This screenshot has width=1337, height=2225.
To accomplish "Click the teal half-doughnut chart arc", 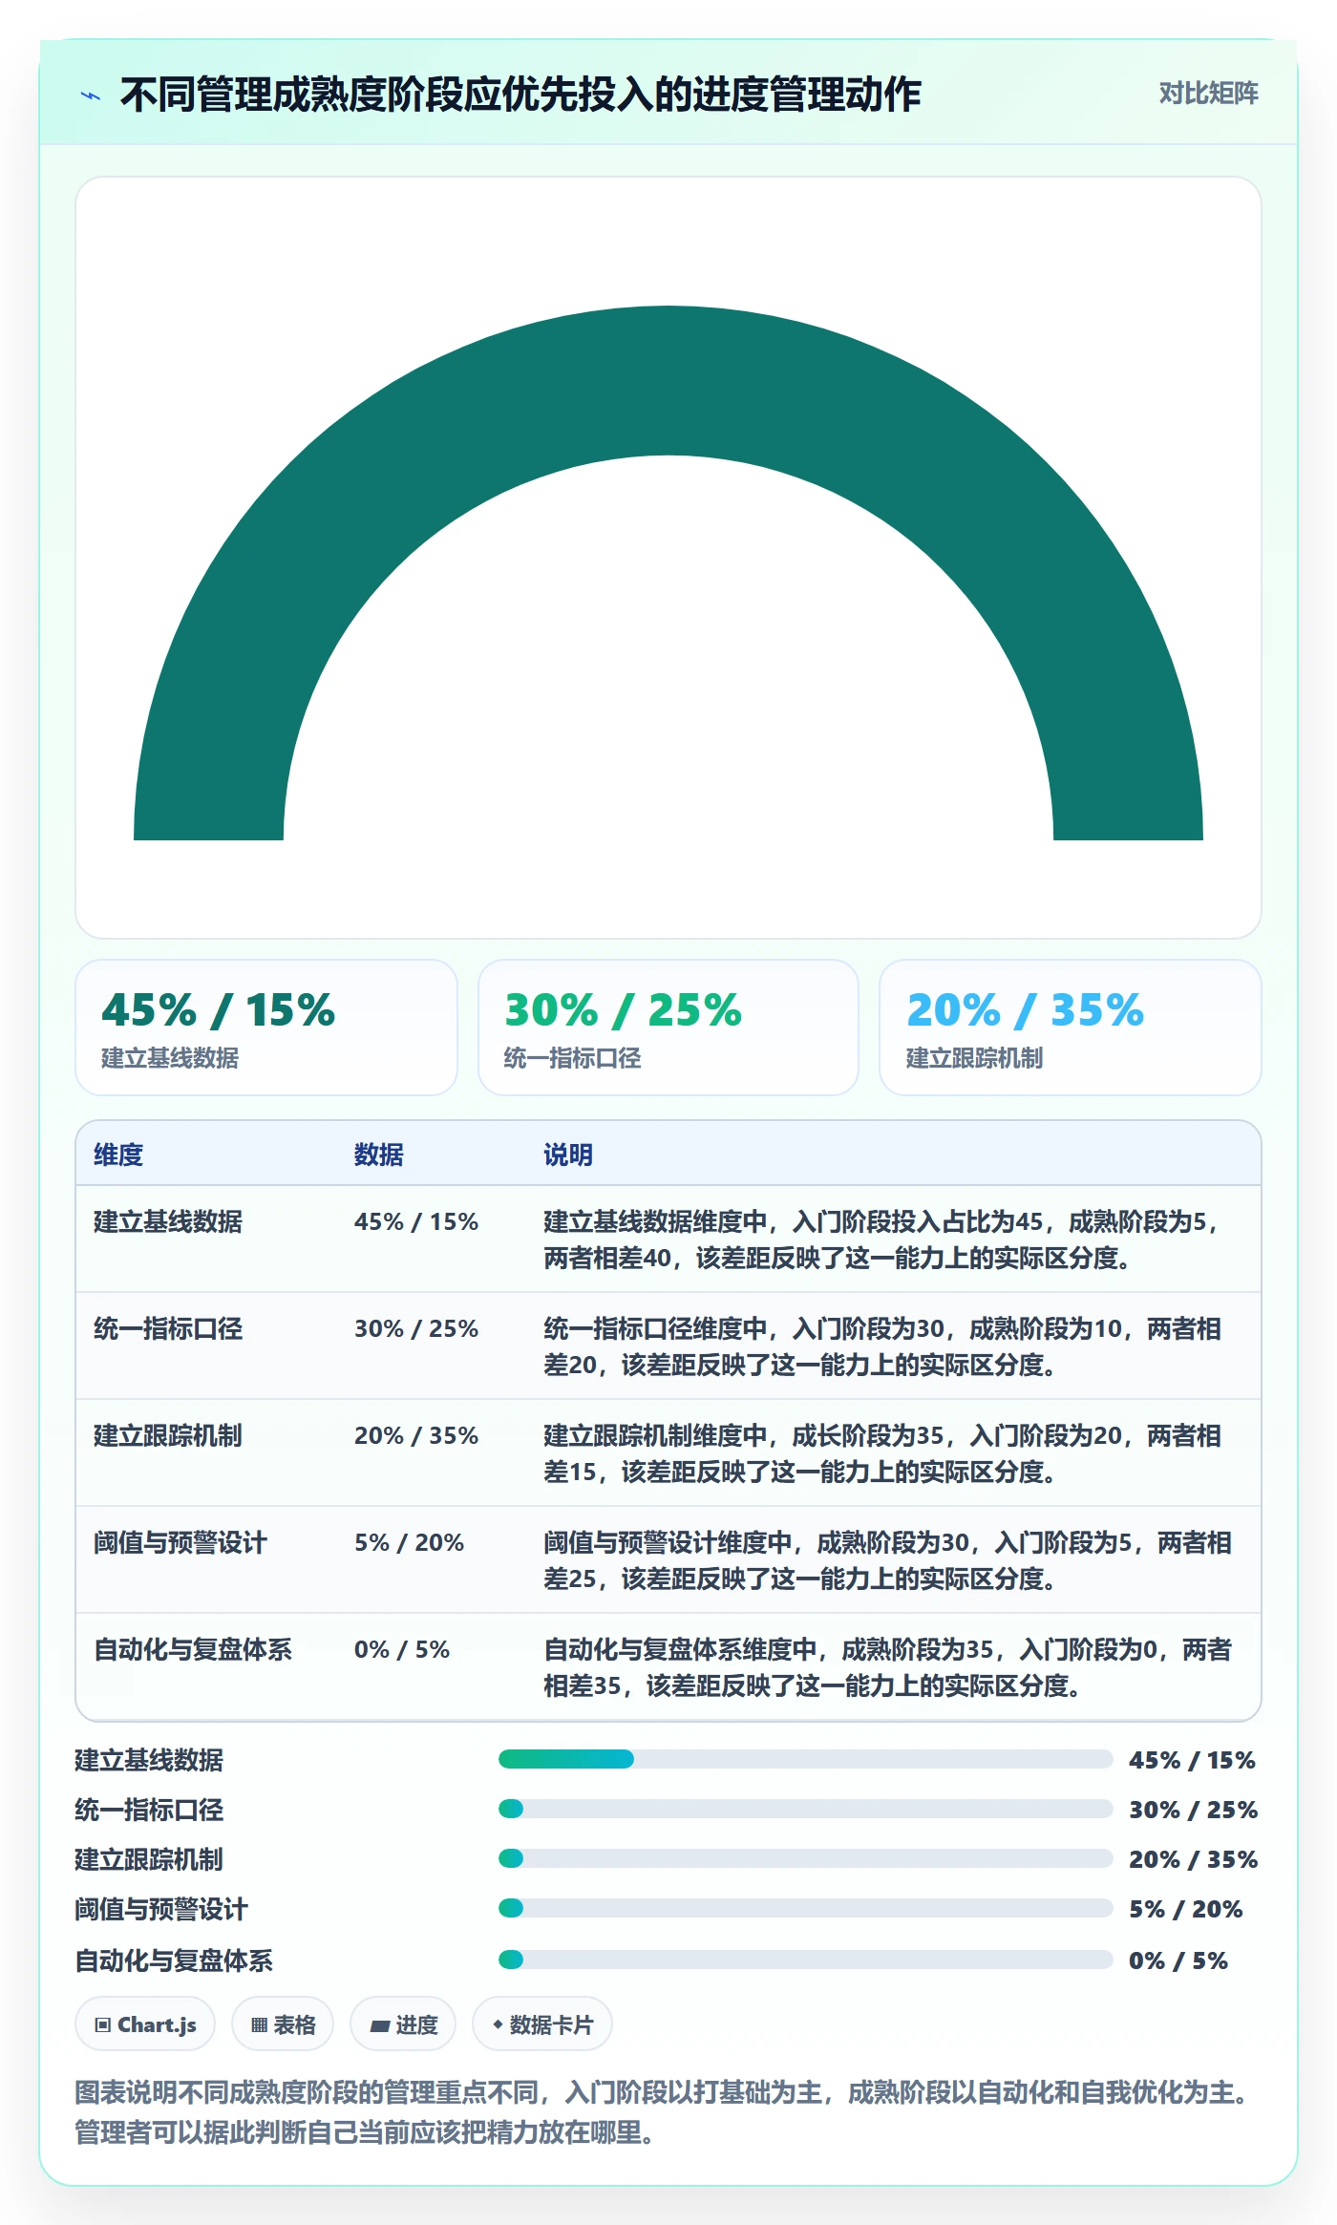I will click(x=668, y=380).
